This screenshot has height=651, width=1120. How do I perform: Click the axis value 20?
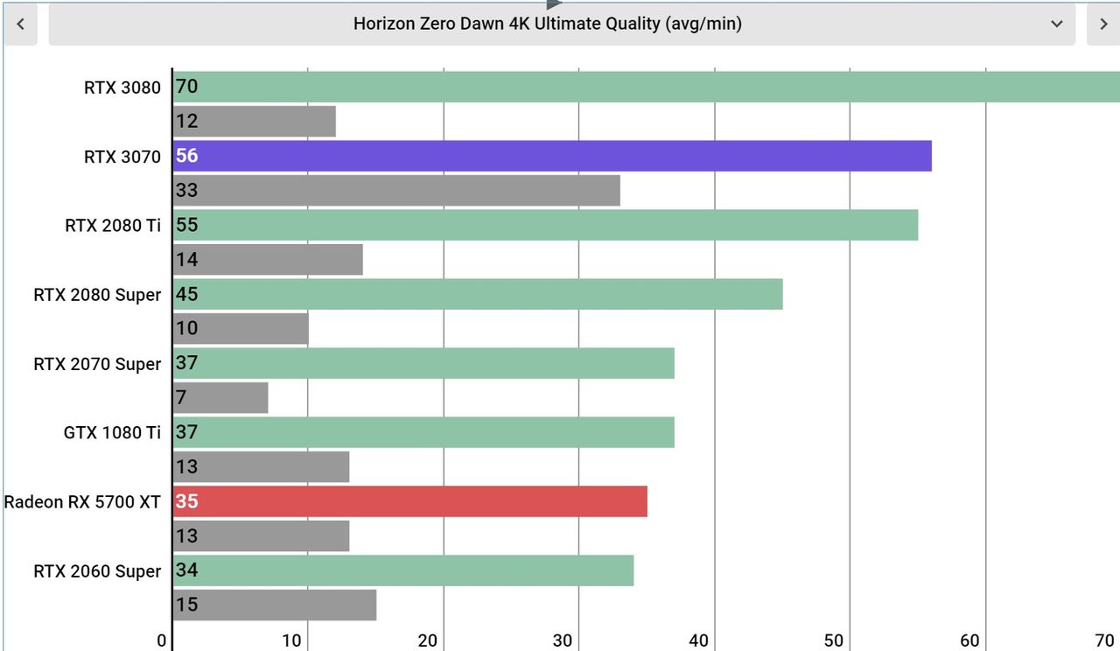coord(427,640)
